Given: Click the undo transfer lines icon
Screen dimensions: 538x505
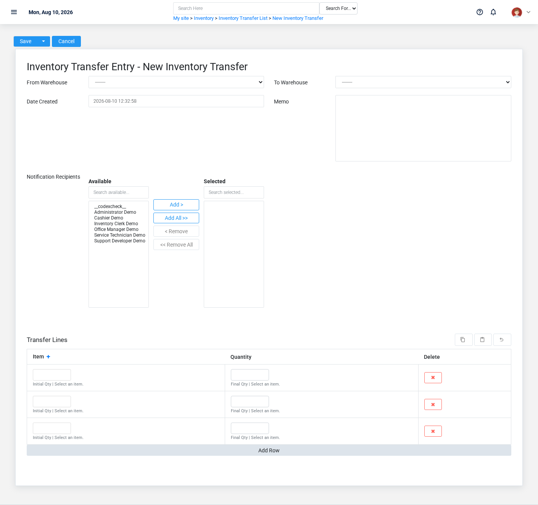Looking at the screenshot, I should 502,340.
